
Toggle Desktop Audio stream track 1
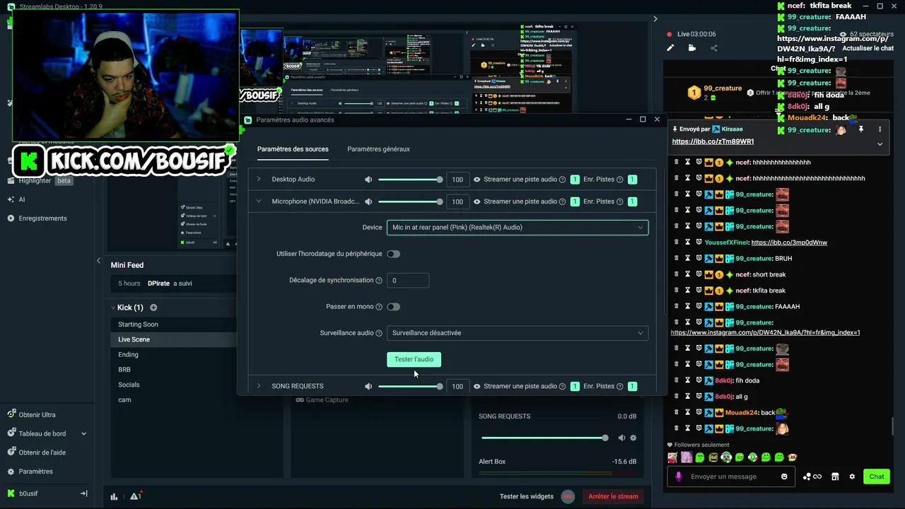(575, 180)
